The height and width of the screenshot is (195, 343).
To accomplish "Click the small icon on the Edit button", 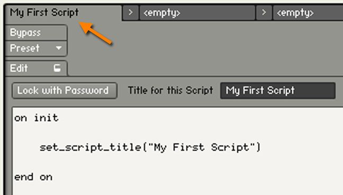I will [x=57, y=68].
